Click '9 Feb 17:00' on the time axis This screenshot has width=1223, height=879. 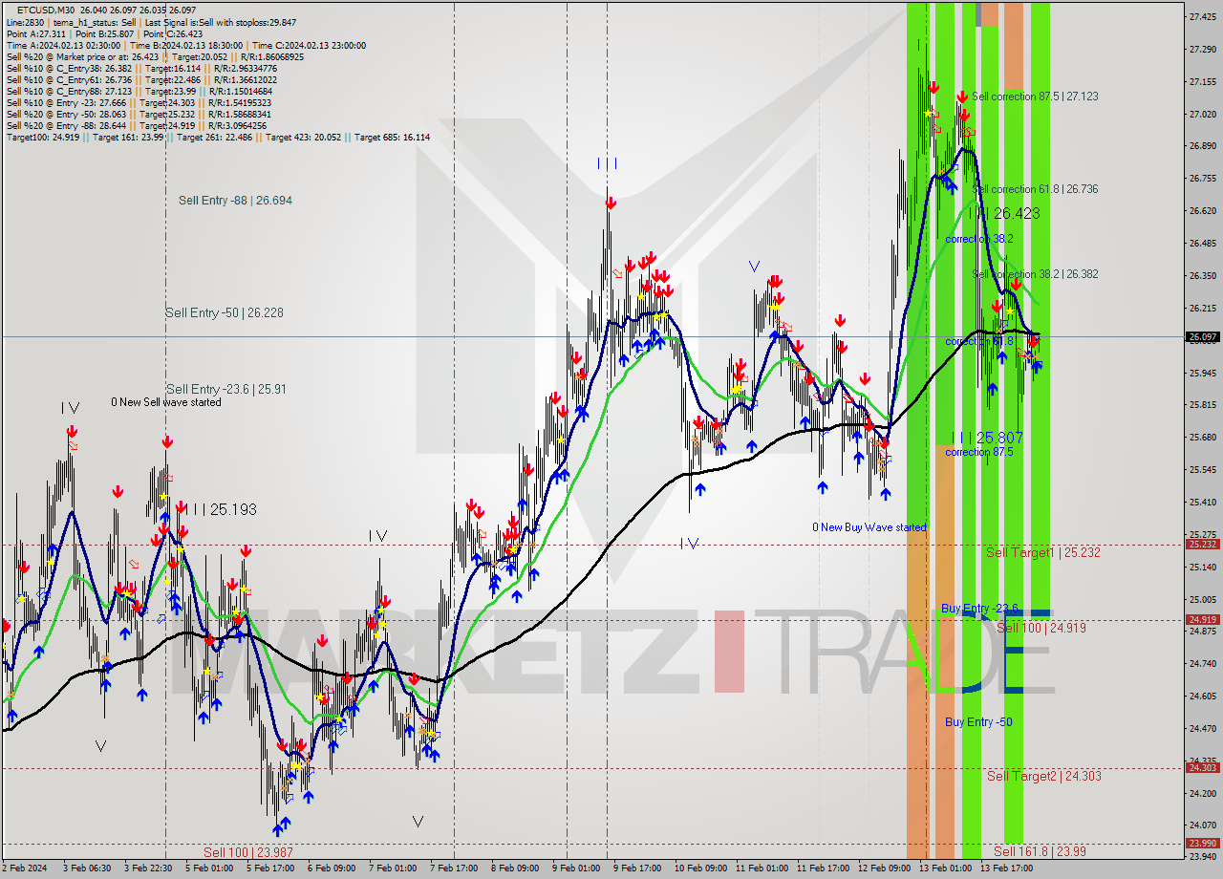(637, 868)
